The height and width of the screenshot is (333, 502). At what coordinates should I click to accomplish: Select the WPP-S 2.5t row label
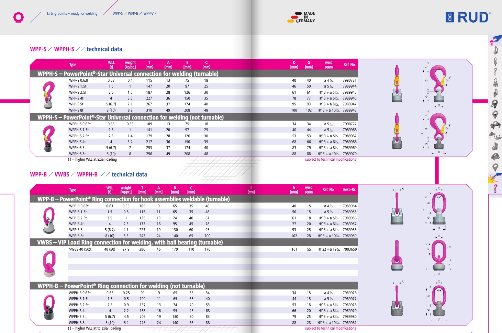coord(78,92)
